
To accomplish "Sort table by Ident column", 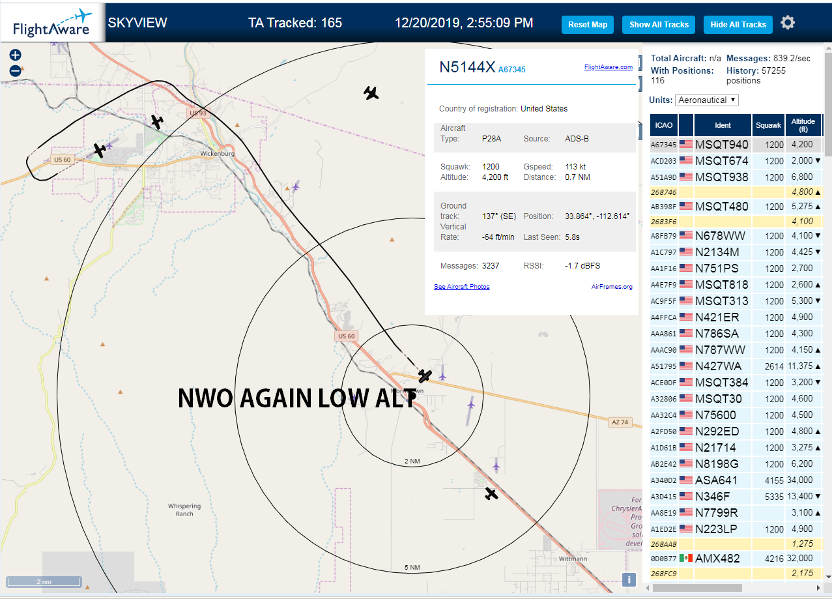I will [x=723, y=125].
